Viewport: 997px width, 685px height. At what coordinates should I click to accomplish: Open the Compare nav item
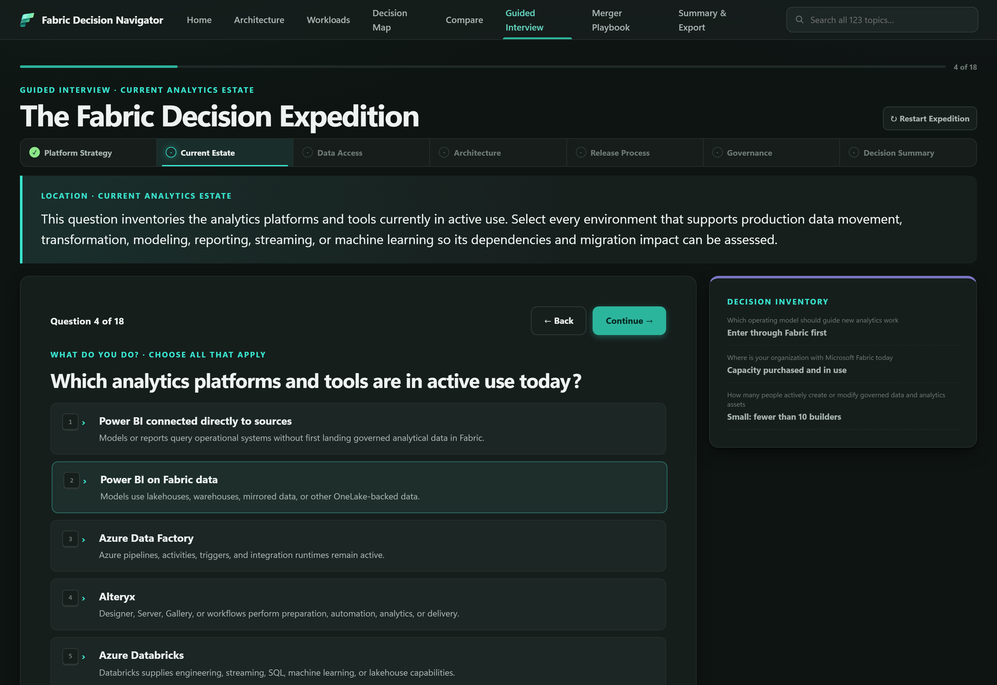(464, 20)
